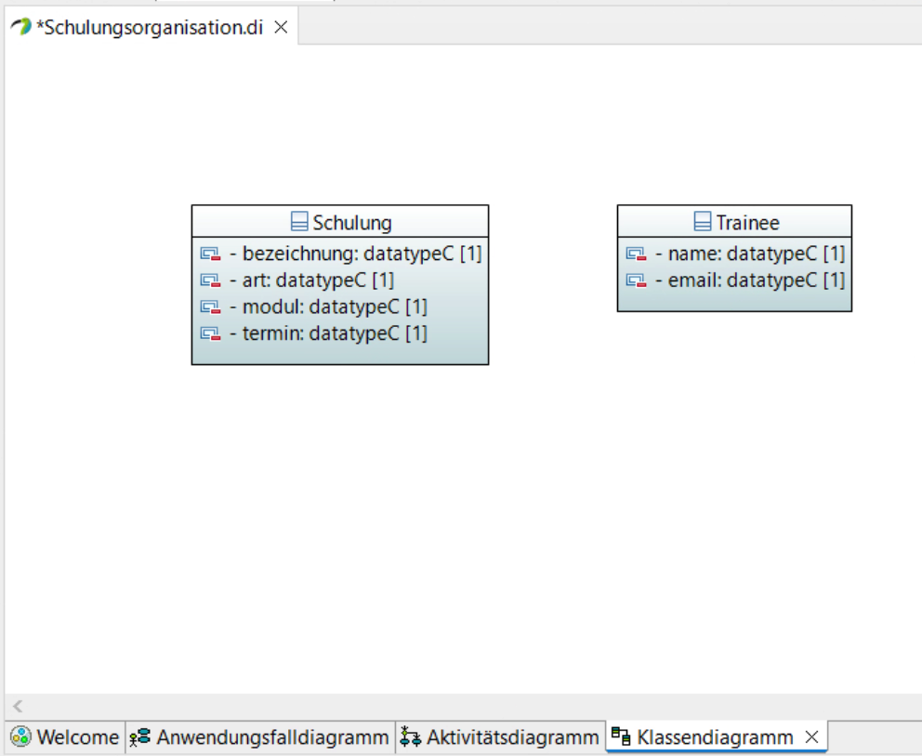Viewport: 922px width, 756px height.
Task: Click the property icon beside bezeichnung
Action: tap(210, 254)
